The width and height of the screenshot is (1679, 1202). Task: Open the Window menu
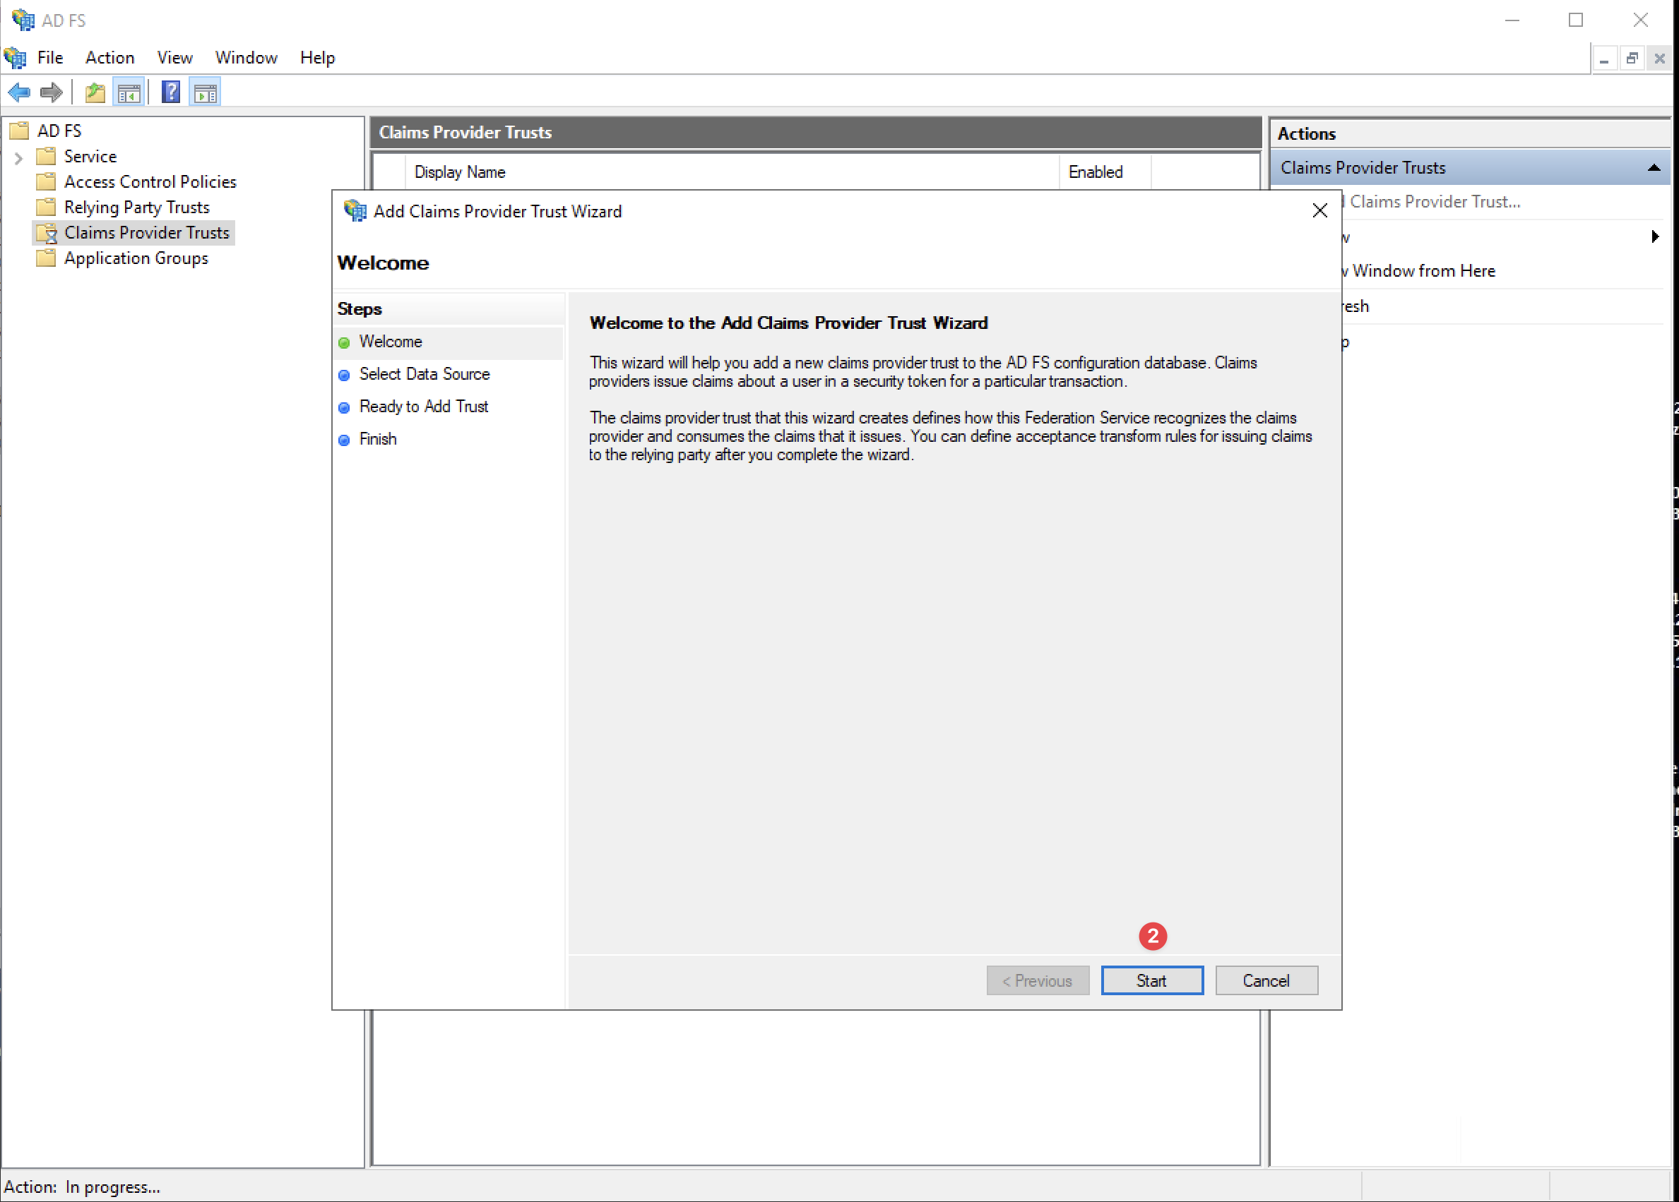click(246, 58)
